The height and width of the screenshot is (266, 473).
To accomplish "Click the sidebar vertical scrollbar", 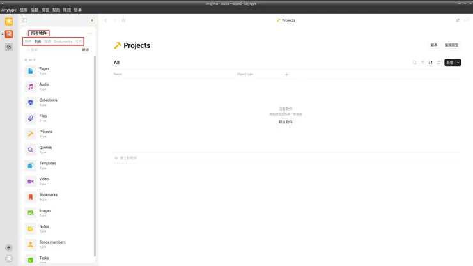I will [95, 156].
